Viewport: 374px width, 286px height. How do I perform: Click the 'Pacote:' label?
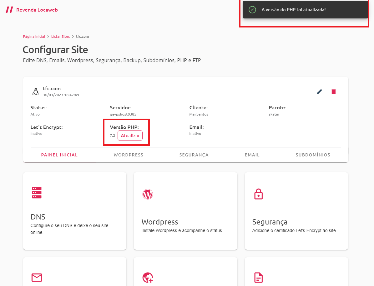click(277, 108)
